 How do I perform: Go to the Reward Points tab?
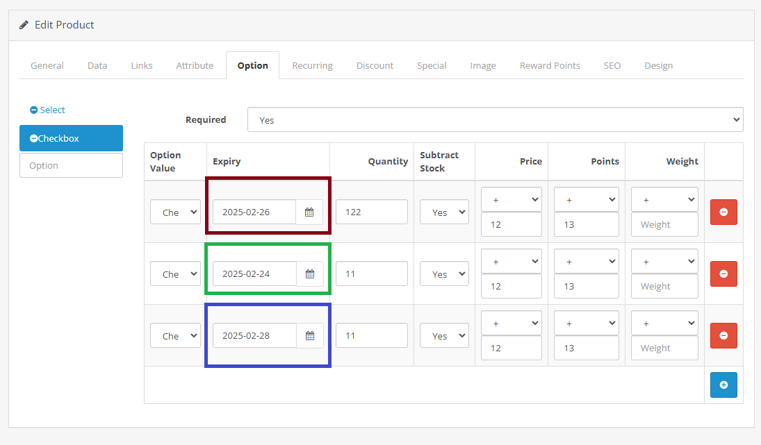(x=549, y=66)
